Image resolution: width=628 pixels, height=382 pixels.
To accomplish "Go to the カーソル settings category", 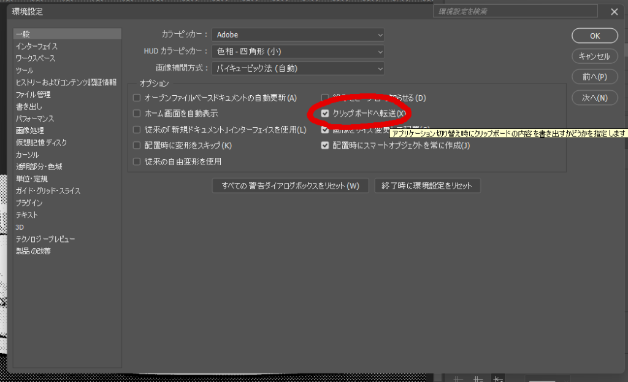I will [x=27, y=155].
